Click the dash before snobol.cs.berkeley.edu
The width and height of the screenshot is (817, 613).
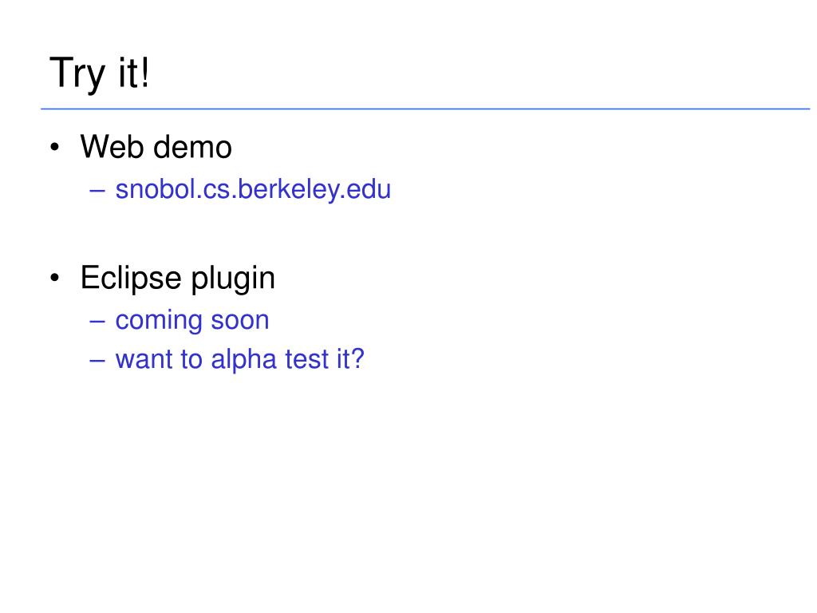(x=97, y=191)
